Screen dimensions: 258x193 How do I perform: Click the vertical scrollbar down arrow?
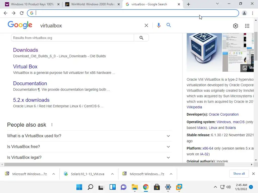(x=256, y=160)
